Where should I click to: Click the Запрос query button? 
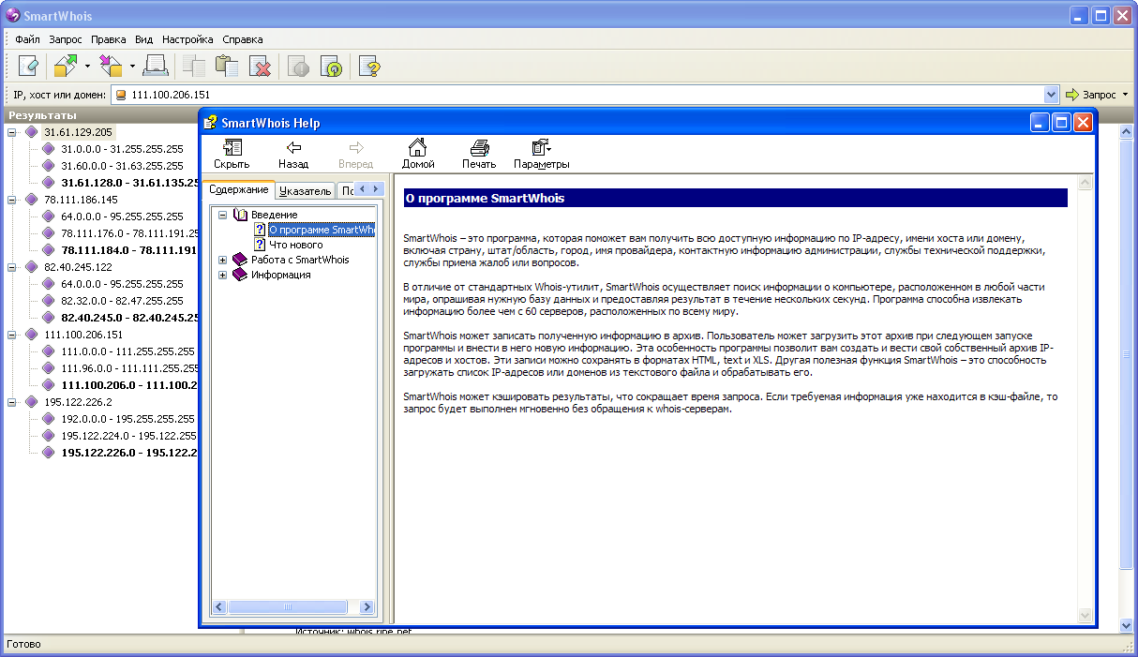coord(1092,95)
